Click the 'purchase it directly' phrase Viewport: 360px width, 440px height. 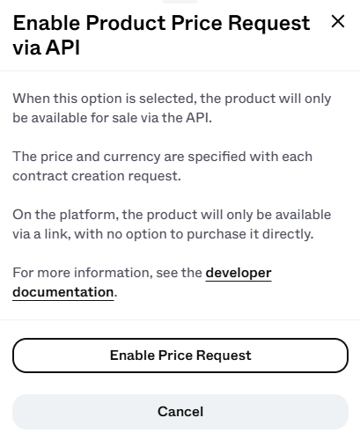[x=250, y=234]
